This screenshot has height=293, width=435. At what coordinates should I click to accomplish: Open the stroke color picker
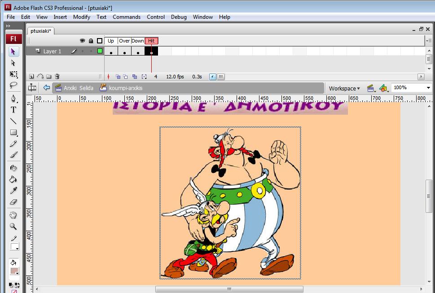14,247
